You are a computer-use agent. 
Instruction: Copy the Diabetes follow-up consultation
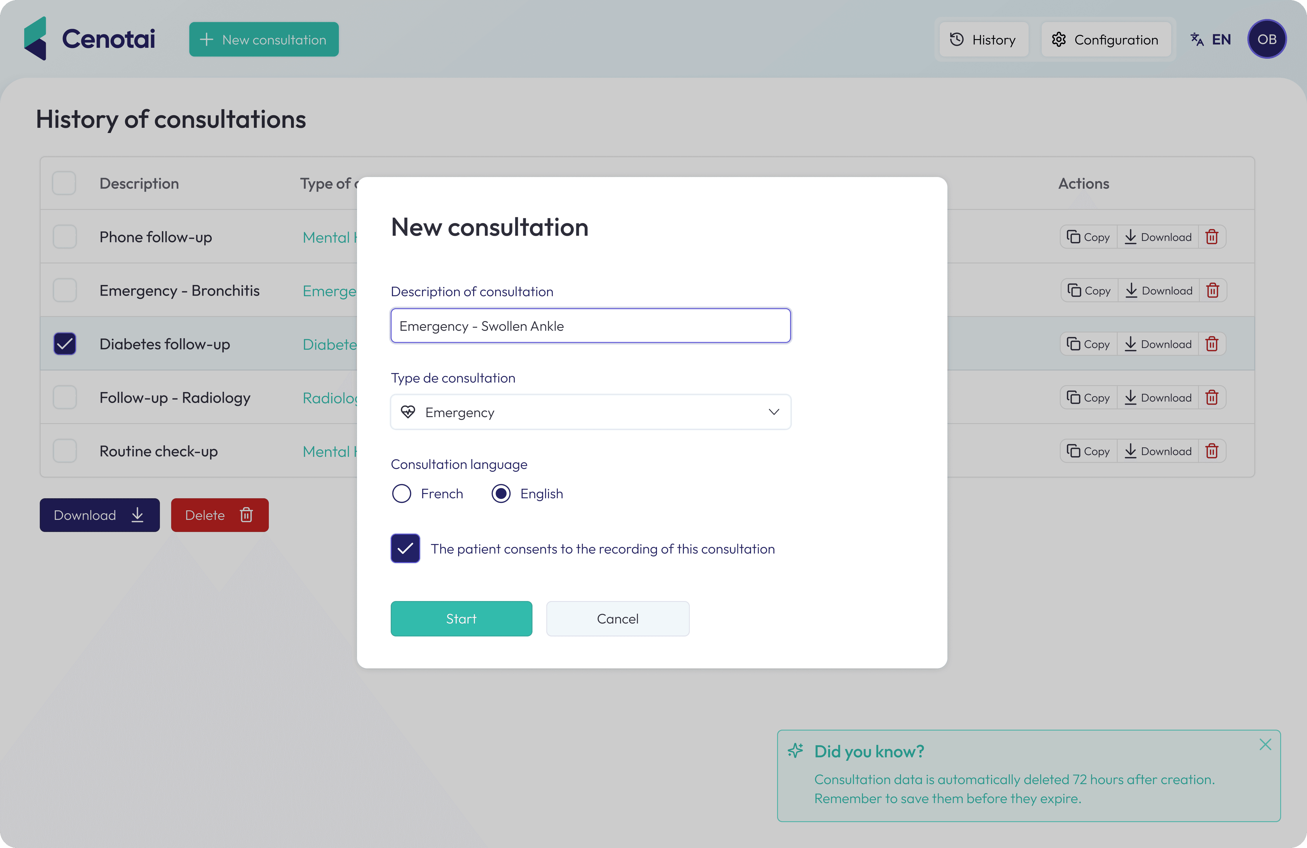pyautogui.click(x=1088, y=344)
